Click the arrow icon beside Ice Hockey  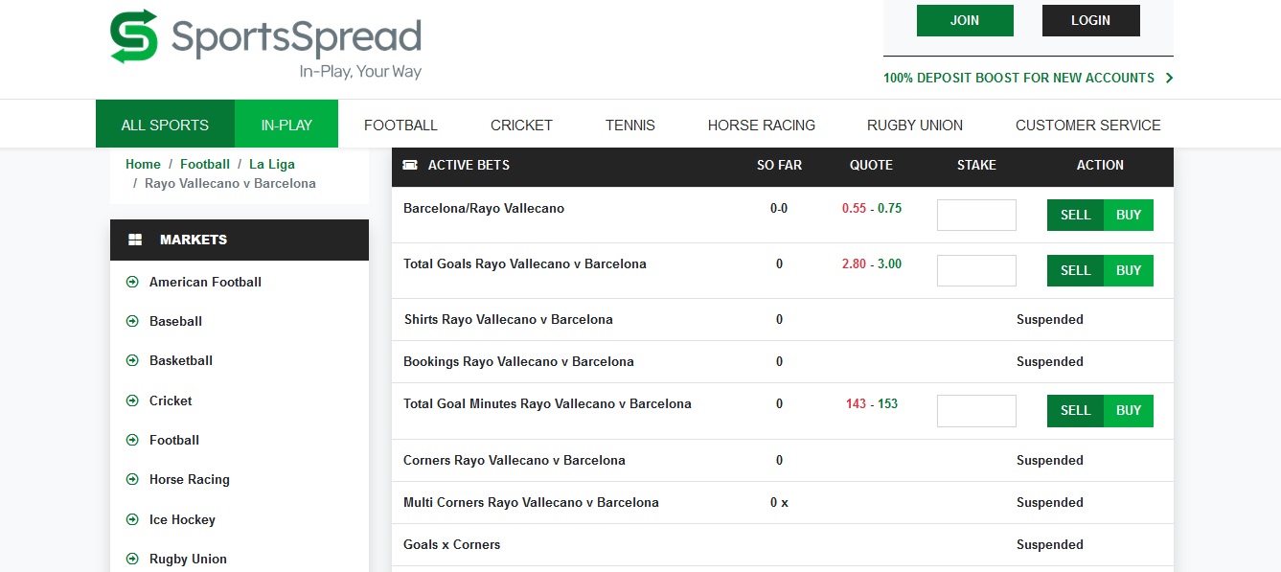(132, 519)
